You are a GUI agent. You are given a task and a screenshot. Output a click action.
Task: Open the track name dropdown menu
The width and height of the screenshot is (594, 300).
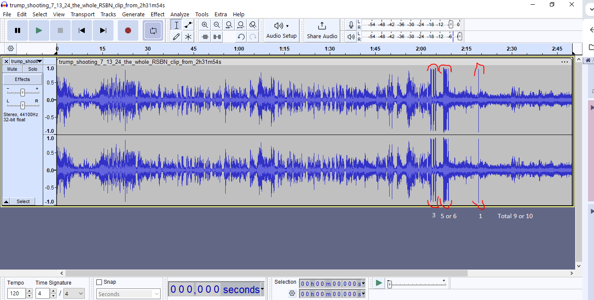[x=26, y=61]
